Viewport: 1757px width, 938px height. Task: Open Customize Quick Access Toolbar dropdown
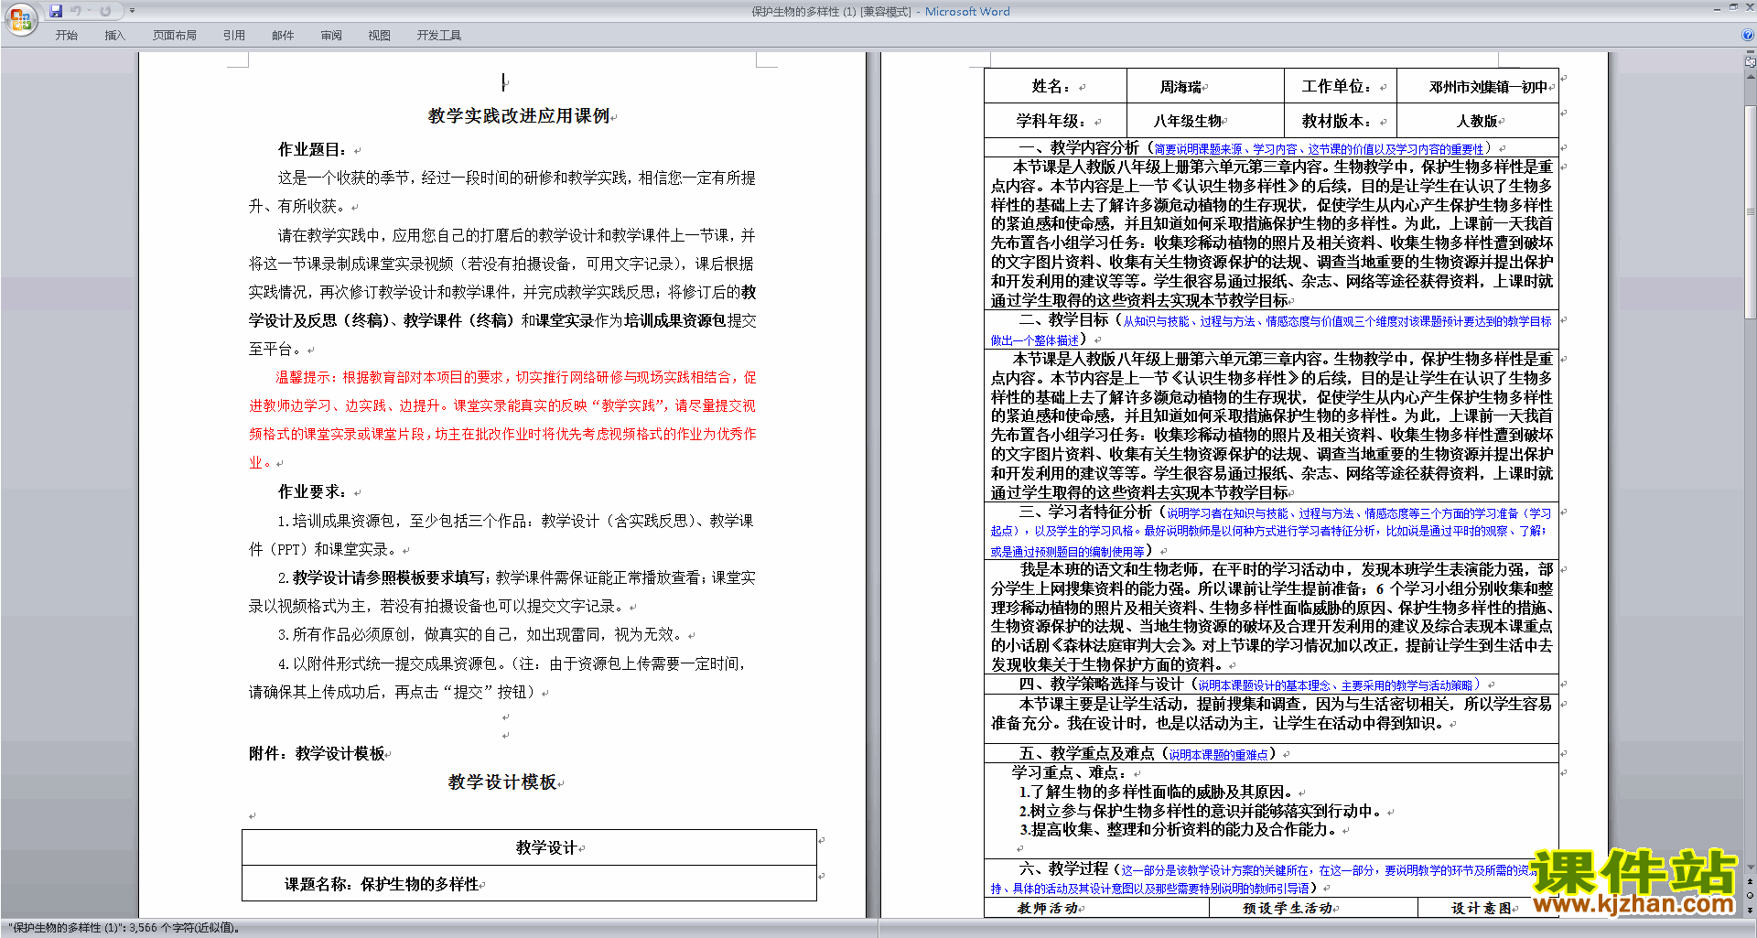[132, 11]
